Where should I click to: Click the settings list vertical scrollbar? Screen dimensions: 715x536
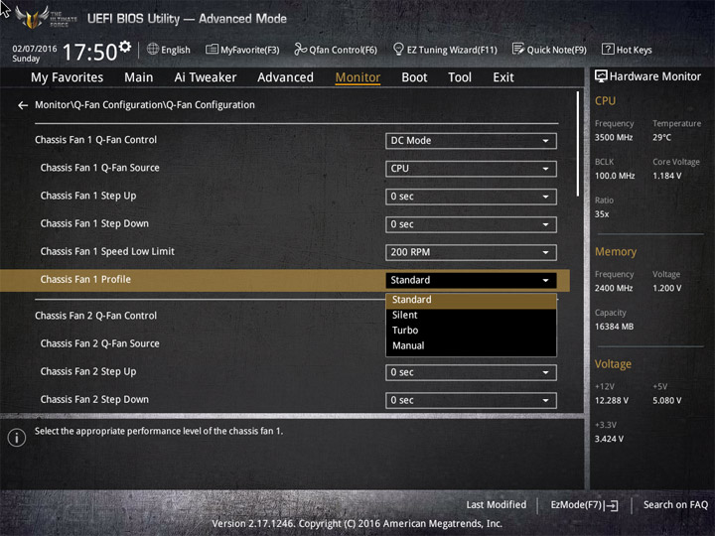click(578, 144)
